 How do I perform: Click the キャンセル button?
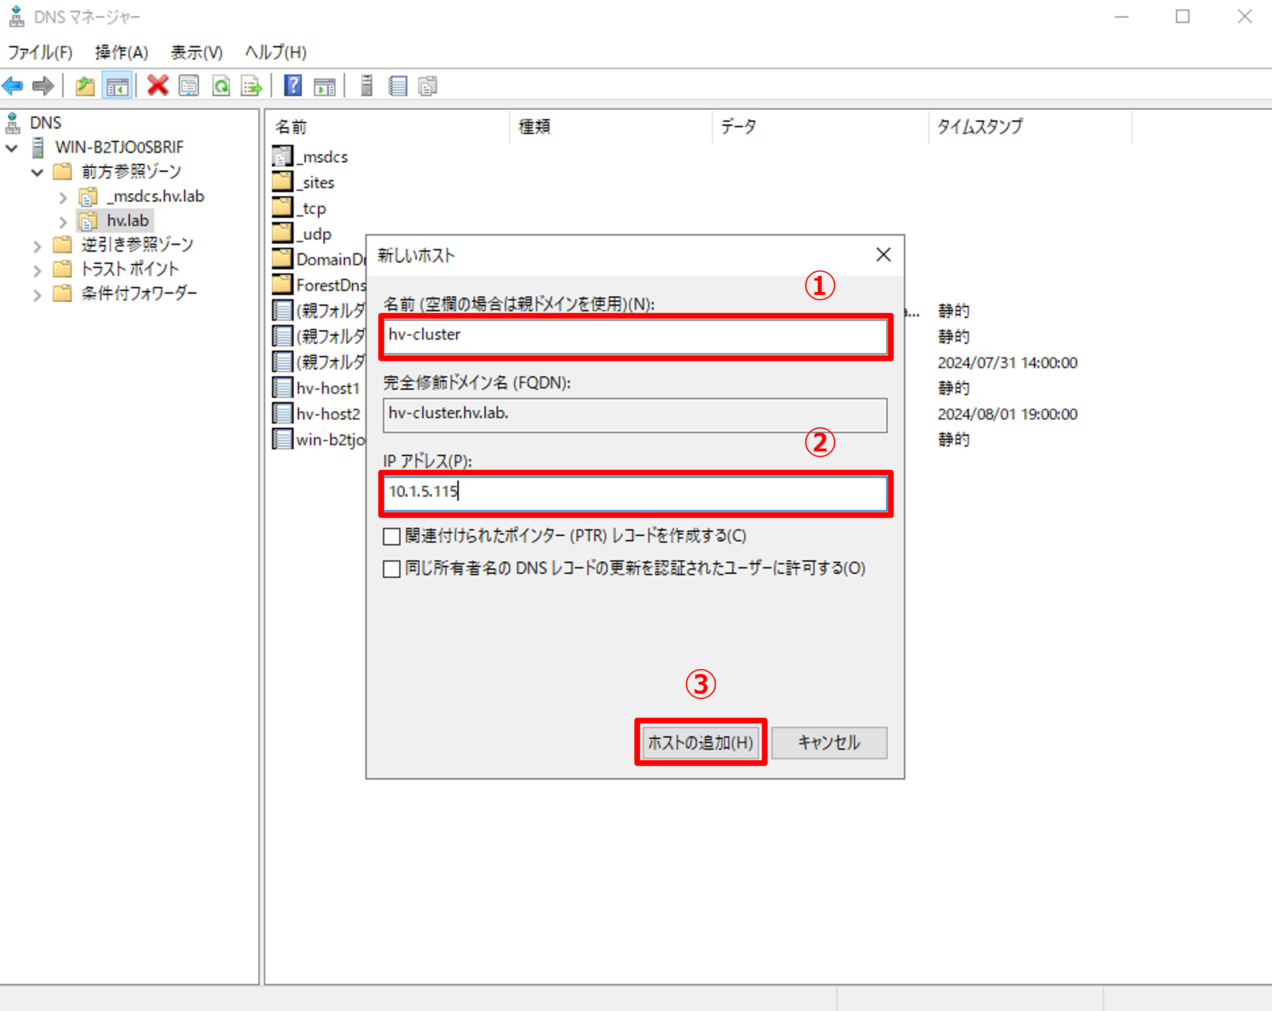tap(829, 742)
